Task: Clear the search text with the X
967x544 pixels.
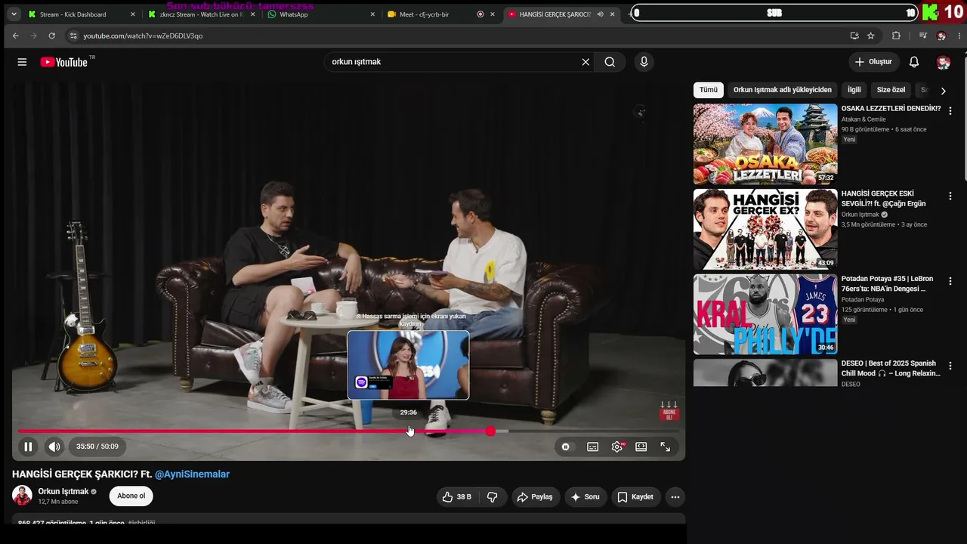Action: click(x=585, y=62)
